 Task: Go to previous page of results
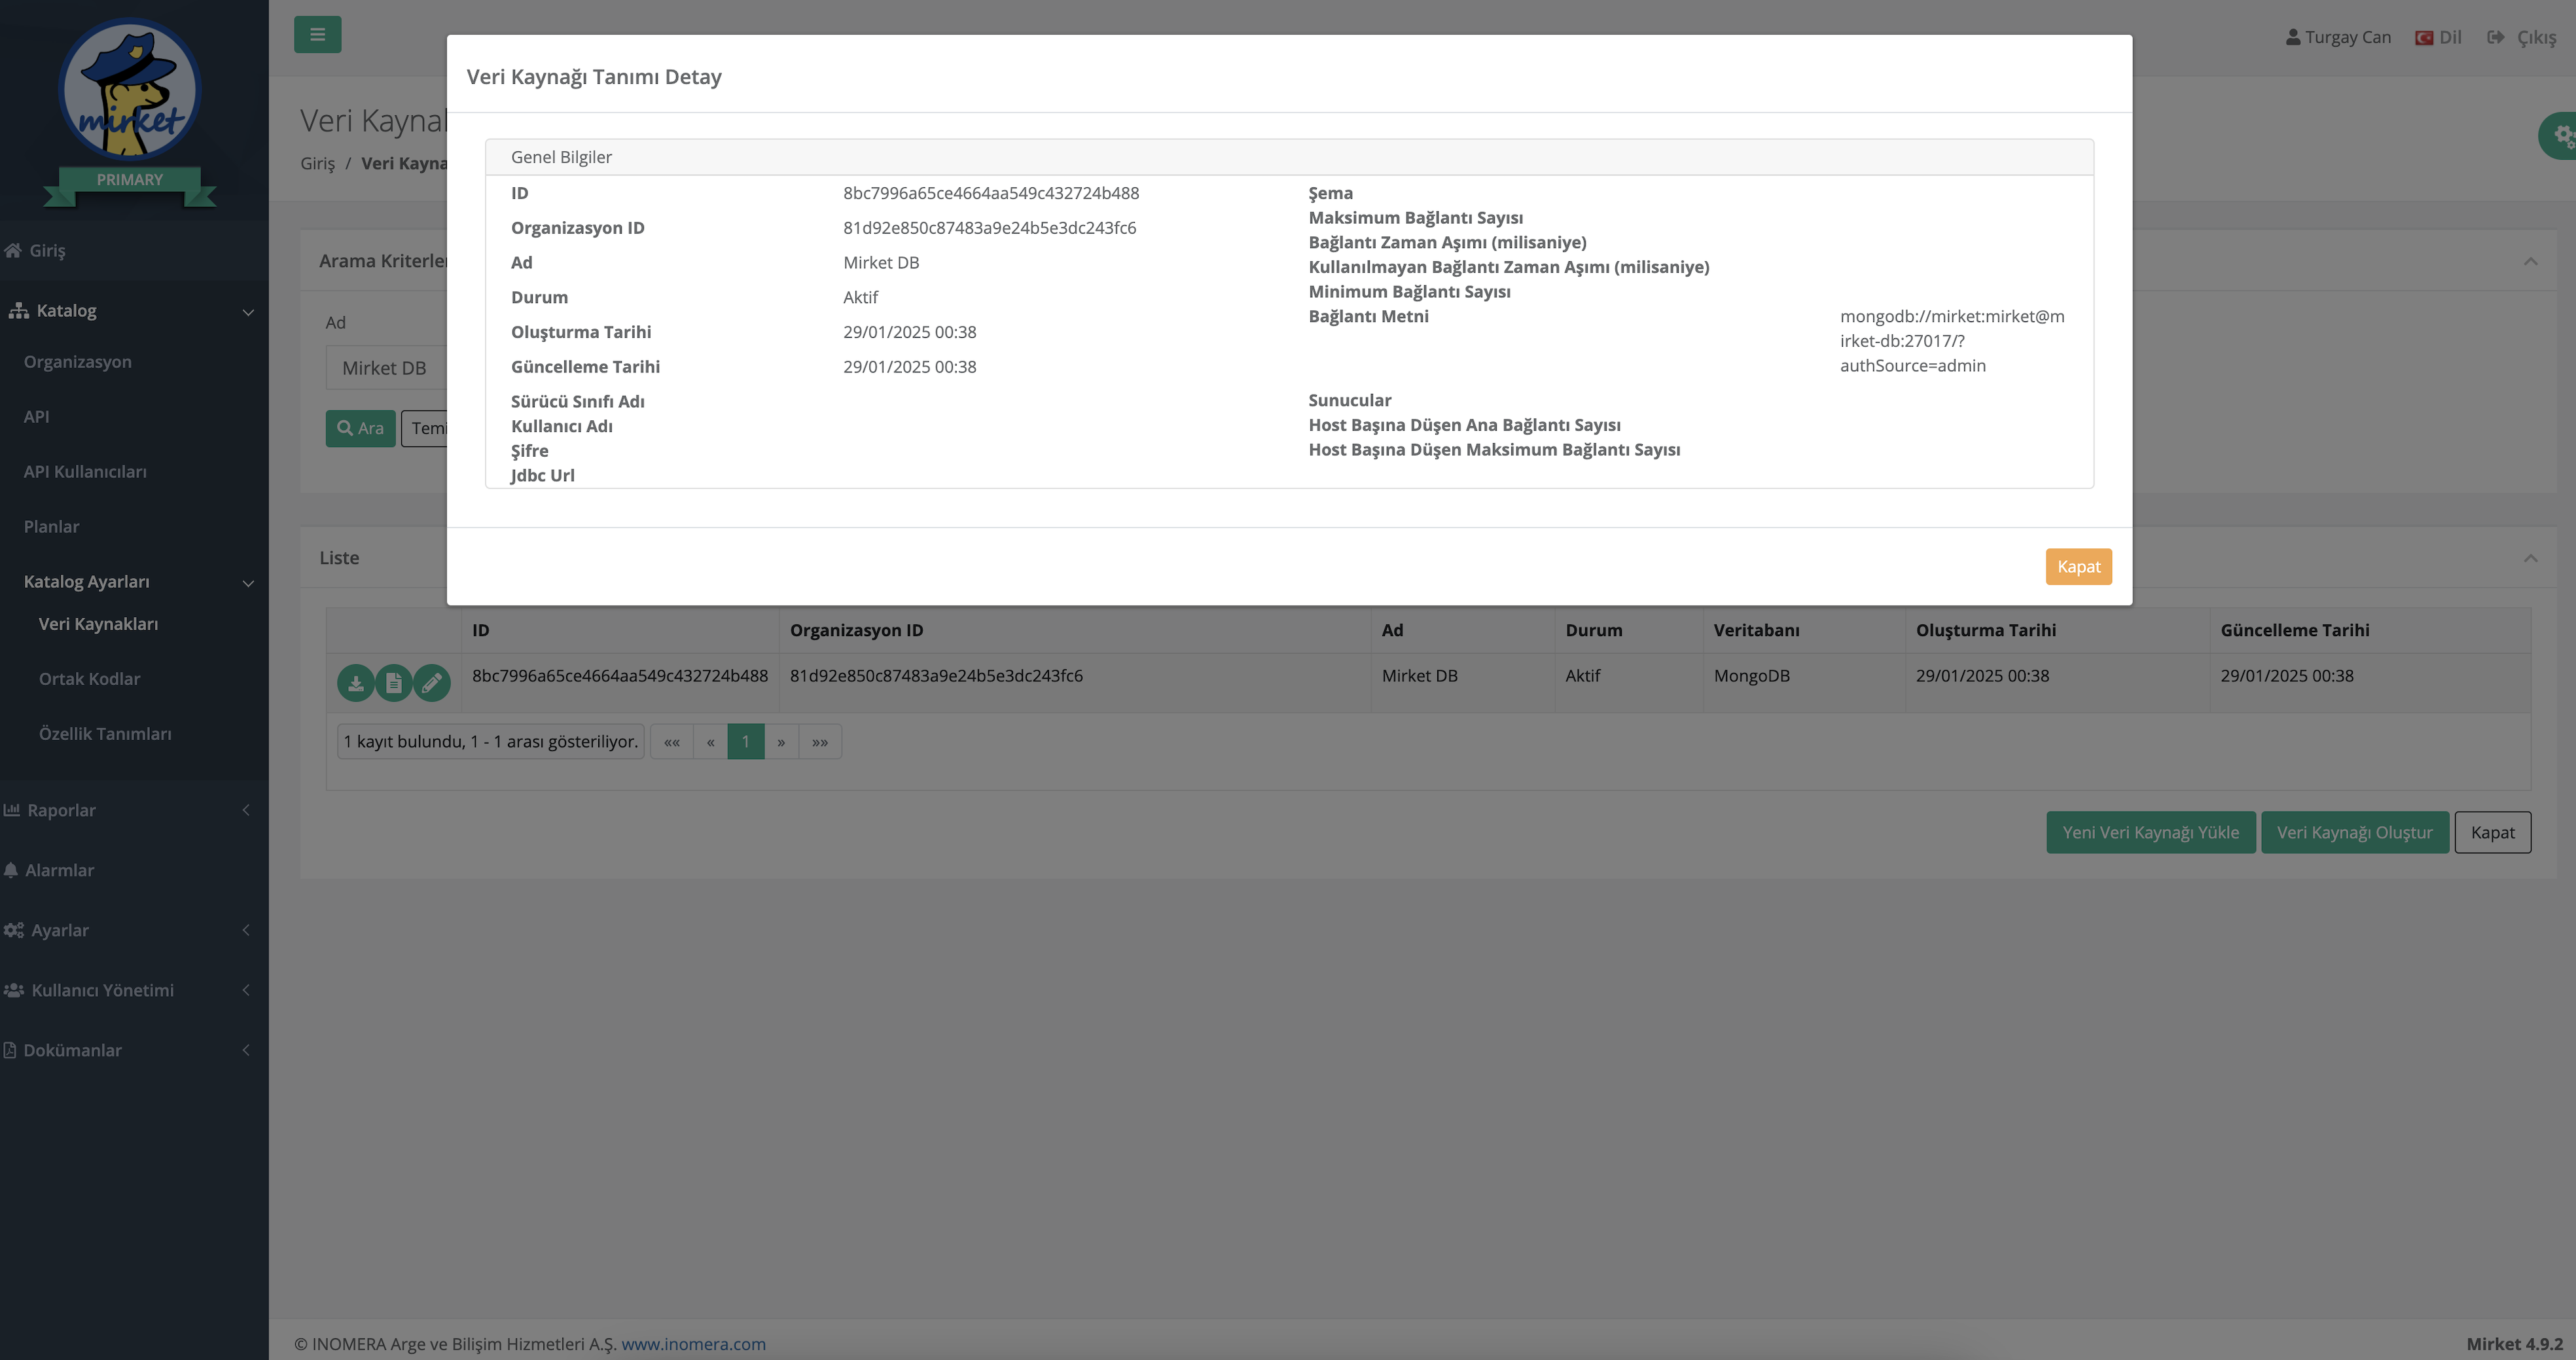(x=710, y=741)
